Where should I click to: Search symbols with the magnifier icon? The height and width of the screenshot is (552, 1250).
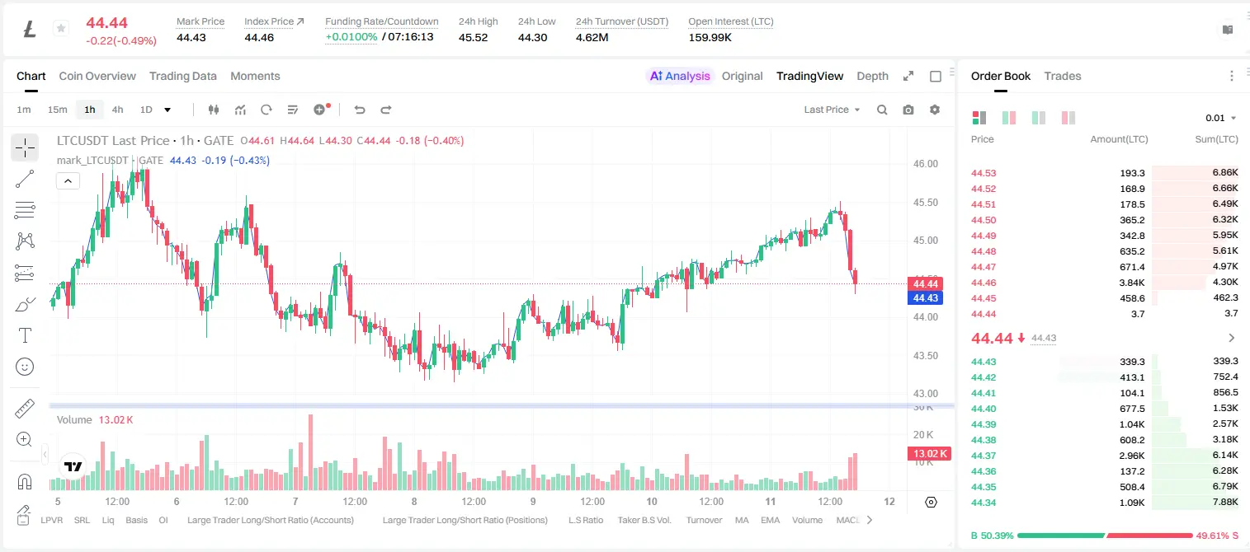882,110
